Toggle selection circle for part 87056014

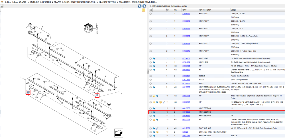pyautogui.click(x=150, y=43)
